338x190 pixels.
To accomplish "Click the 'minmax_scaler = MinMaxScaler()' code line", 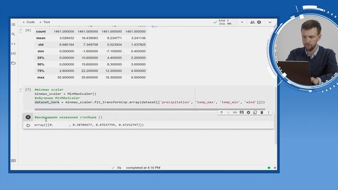I will [x=65, y=94].
